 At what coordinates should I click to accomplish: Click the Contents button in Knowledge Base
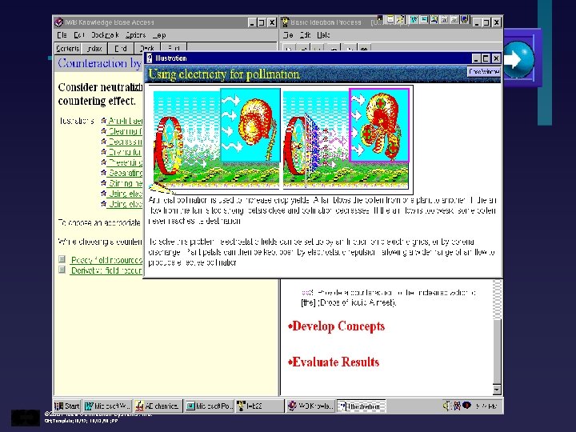tap(67, 49)
